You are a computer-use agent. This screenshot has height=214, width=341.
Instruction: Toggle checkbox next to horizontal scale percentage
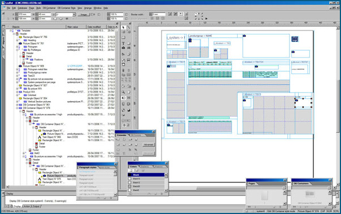click(x=126, y=14)
